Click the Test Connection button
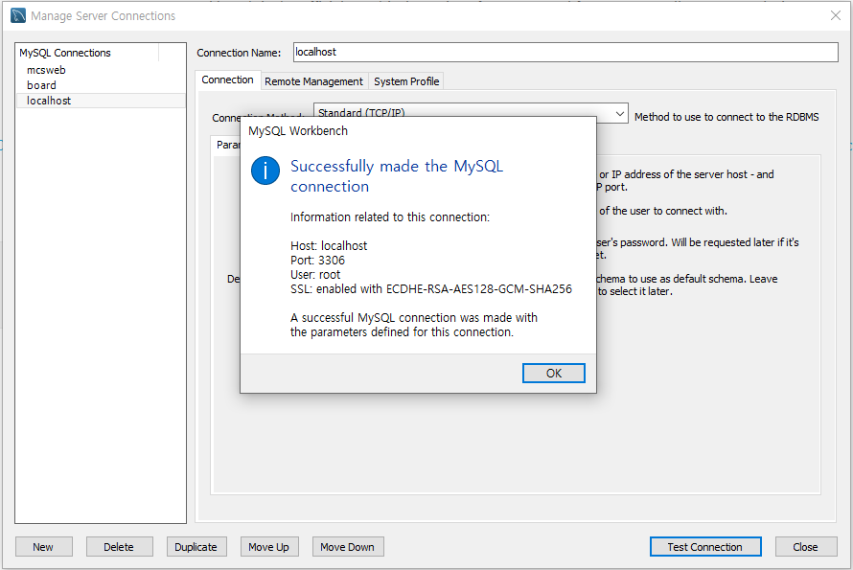The width and height of the screenshot is (853, 570). pos(705,547)
